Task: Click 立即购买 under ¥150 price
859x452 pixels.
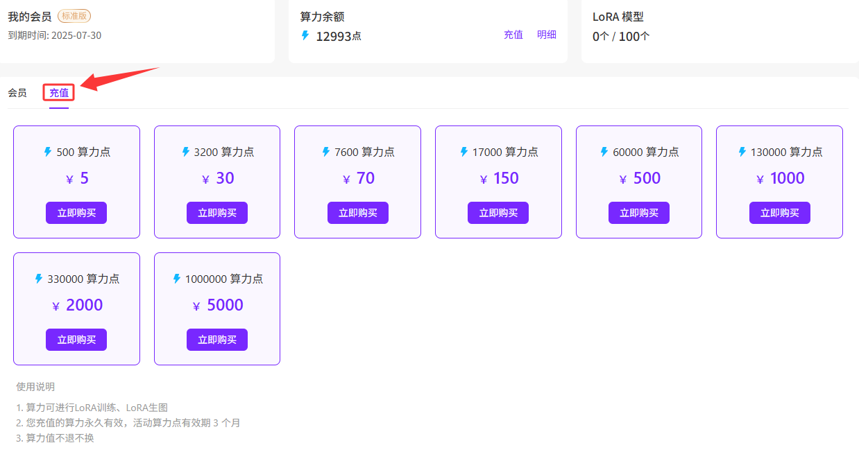Action: tap(498, 213)
